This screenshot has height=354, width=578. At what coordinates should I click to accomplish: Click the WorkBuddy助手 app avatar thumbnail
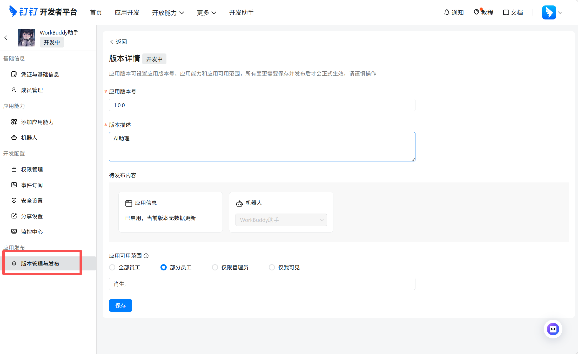[x=26, y=38]
